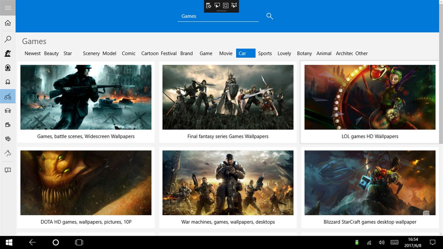
Task: Open the hamburger navigation menu
Action: [x=8, y=8]
